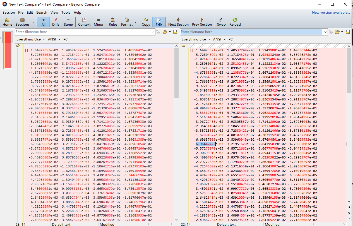The image size is (353, 226).
Task: Open the Search menu
Action: click(42, 12)
